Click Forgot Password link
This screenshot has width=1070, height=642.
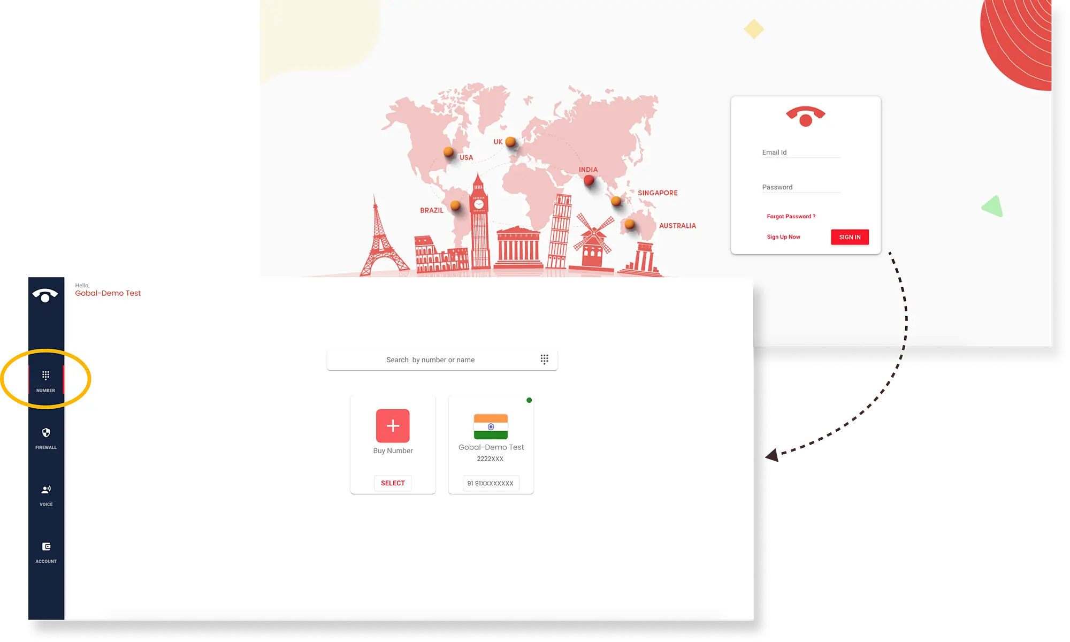coord(791,216)
